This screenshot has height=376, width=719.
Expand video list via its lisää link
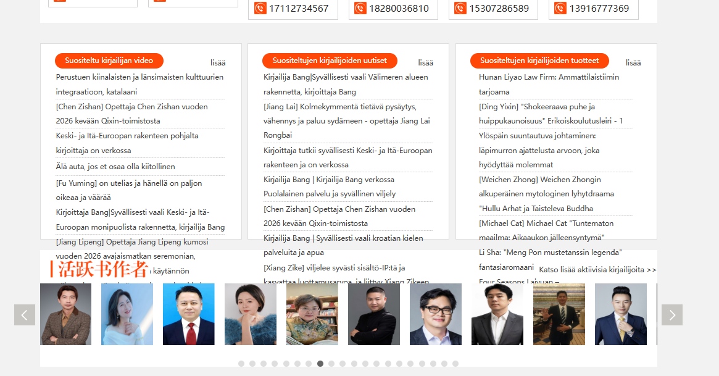coord(218,63)
